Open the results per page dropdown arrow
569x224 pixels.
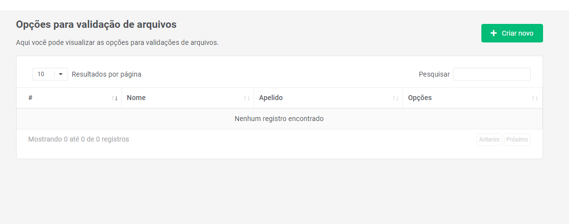(x=61, y=74)
